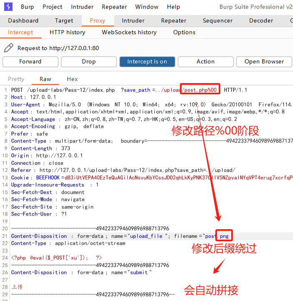The image size is (293, 301).
Task: Open the Repeater menu in menu bar
Action: 114,7
